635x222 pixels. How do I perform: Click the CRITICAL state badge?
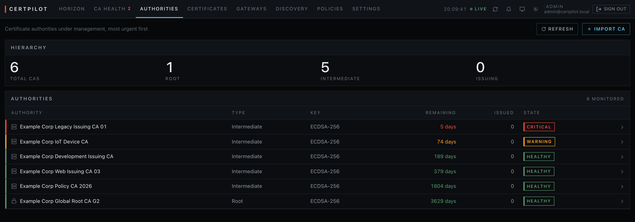coord(539,127)
